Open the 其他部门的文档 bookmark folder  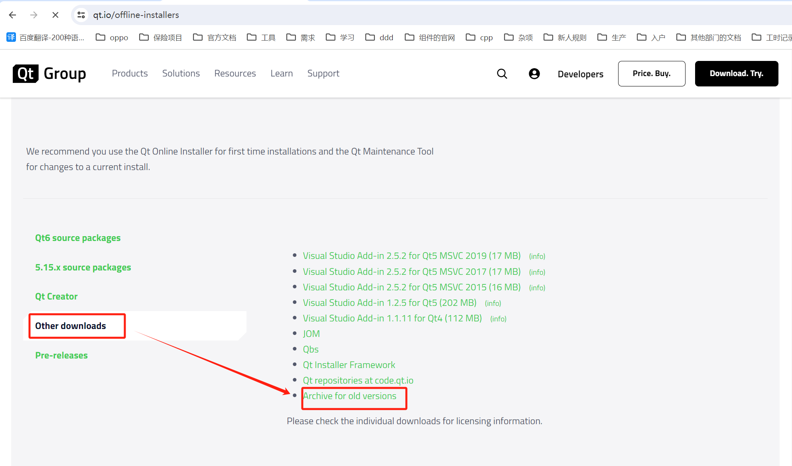click(709, 37)
